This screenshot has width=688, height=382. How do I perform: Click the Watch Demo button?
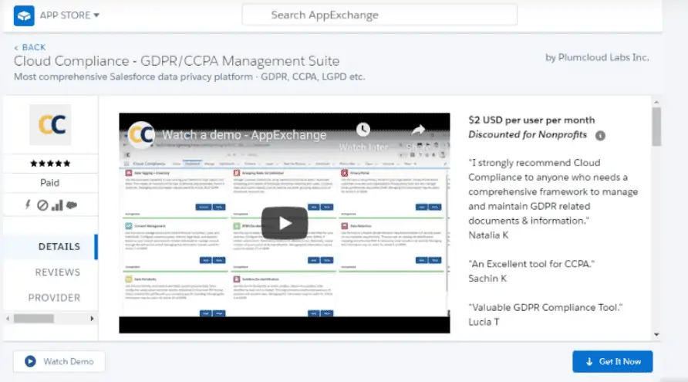[x=59, y=361]
